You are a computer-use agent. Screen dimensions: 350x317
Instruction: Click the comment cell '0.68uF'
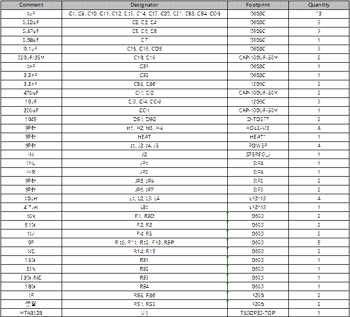coord(31,40)
